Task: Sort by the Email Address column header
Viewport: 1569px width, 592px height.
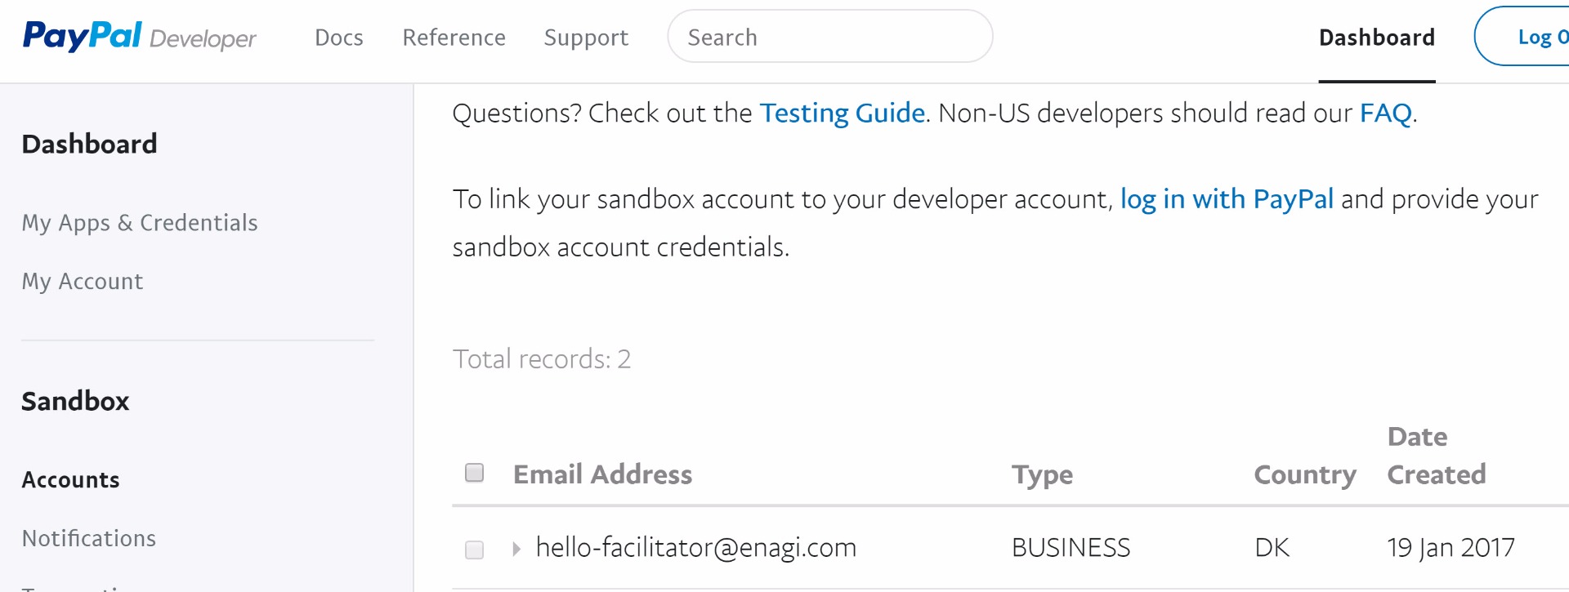Action: 602,474
